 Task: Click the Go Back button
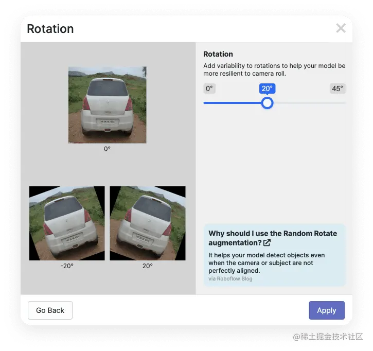click(50, 310)
